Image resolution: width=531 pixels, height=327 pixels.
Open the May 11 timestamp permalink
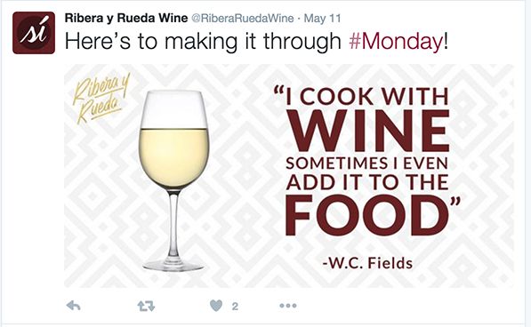[322, 19]
